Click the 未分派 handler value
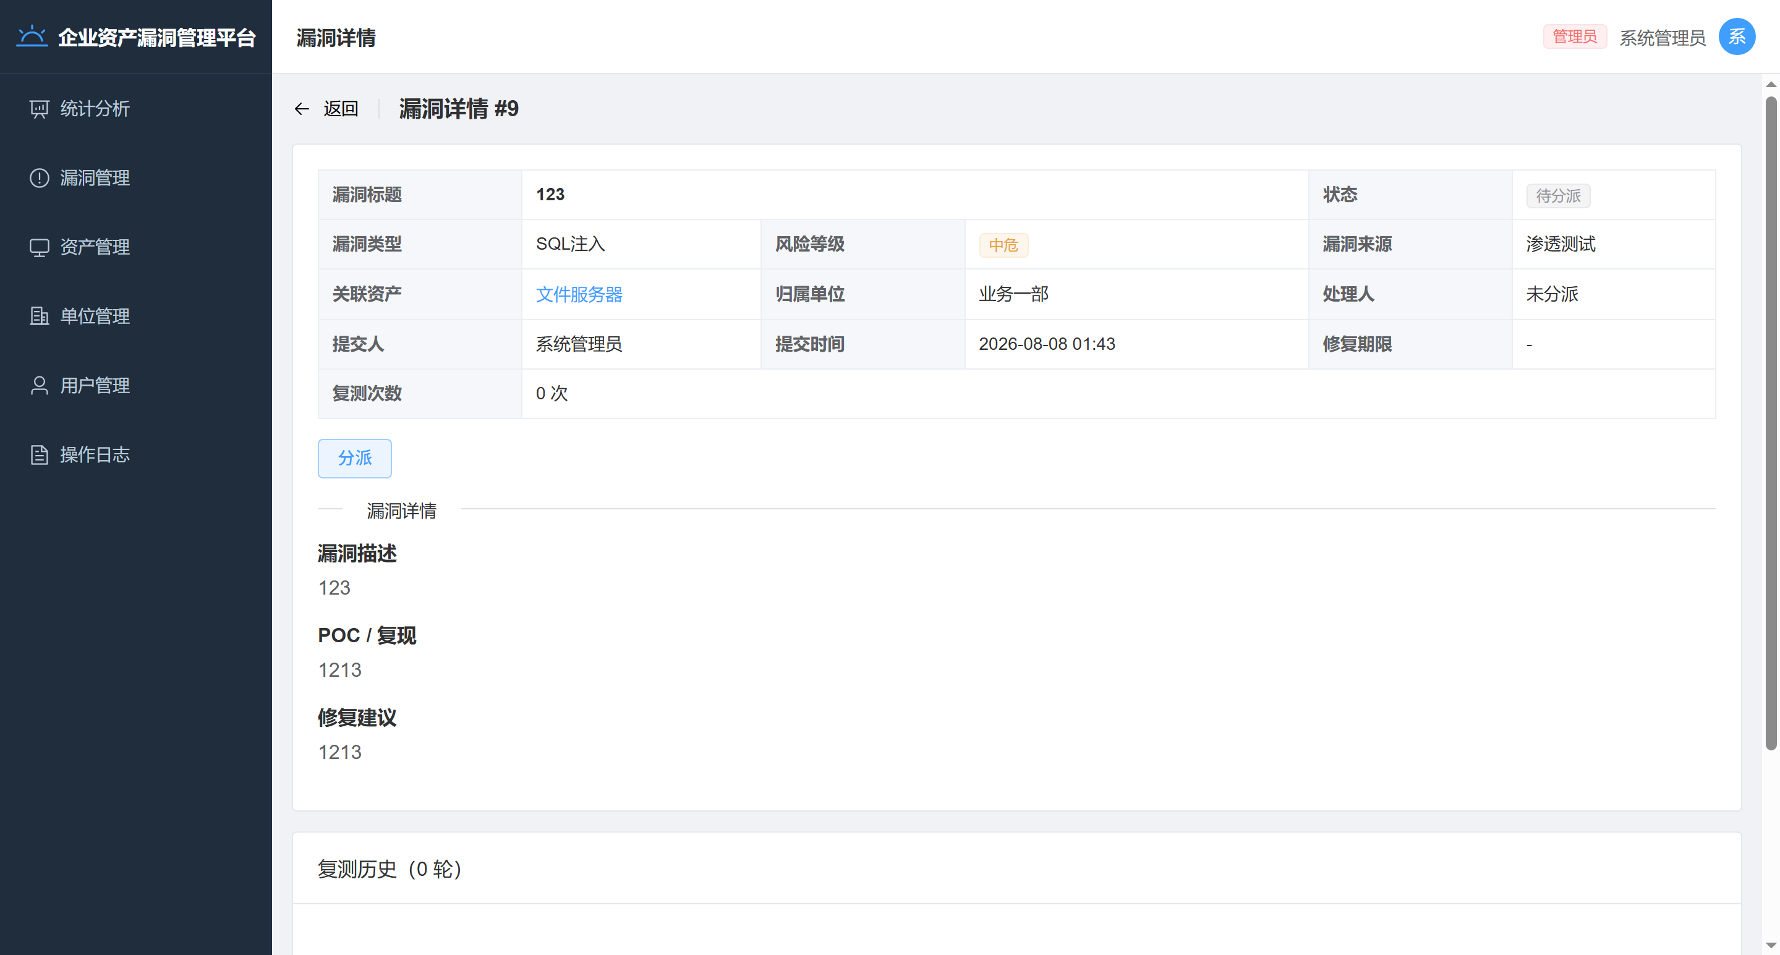 pos(1552,294)
